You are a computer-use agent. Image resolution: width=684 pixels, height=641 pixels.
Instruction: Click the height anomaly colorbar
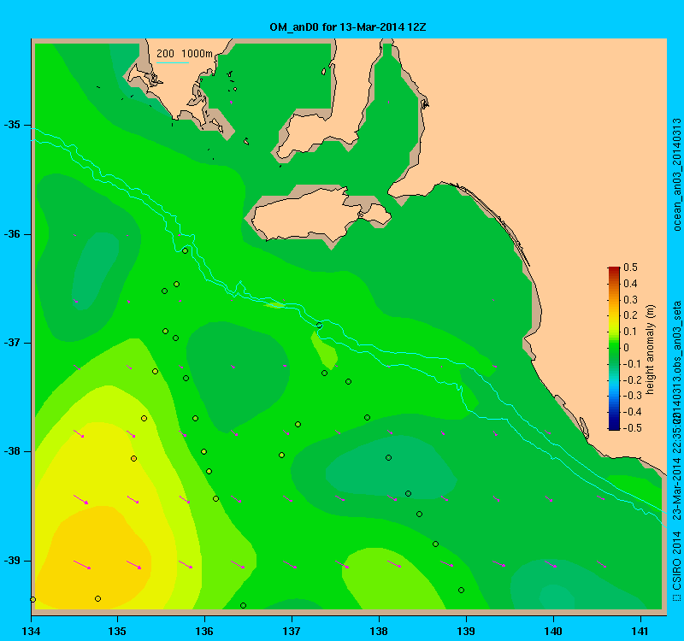point(614,348)
